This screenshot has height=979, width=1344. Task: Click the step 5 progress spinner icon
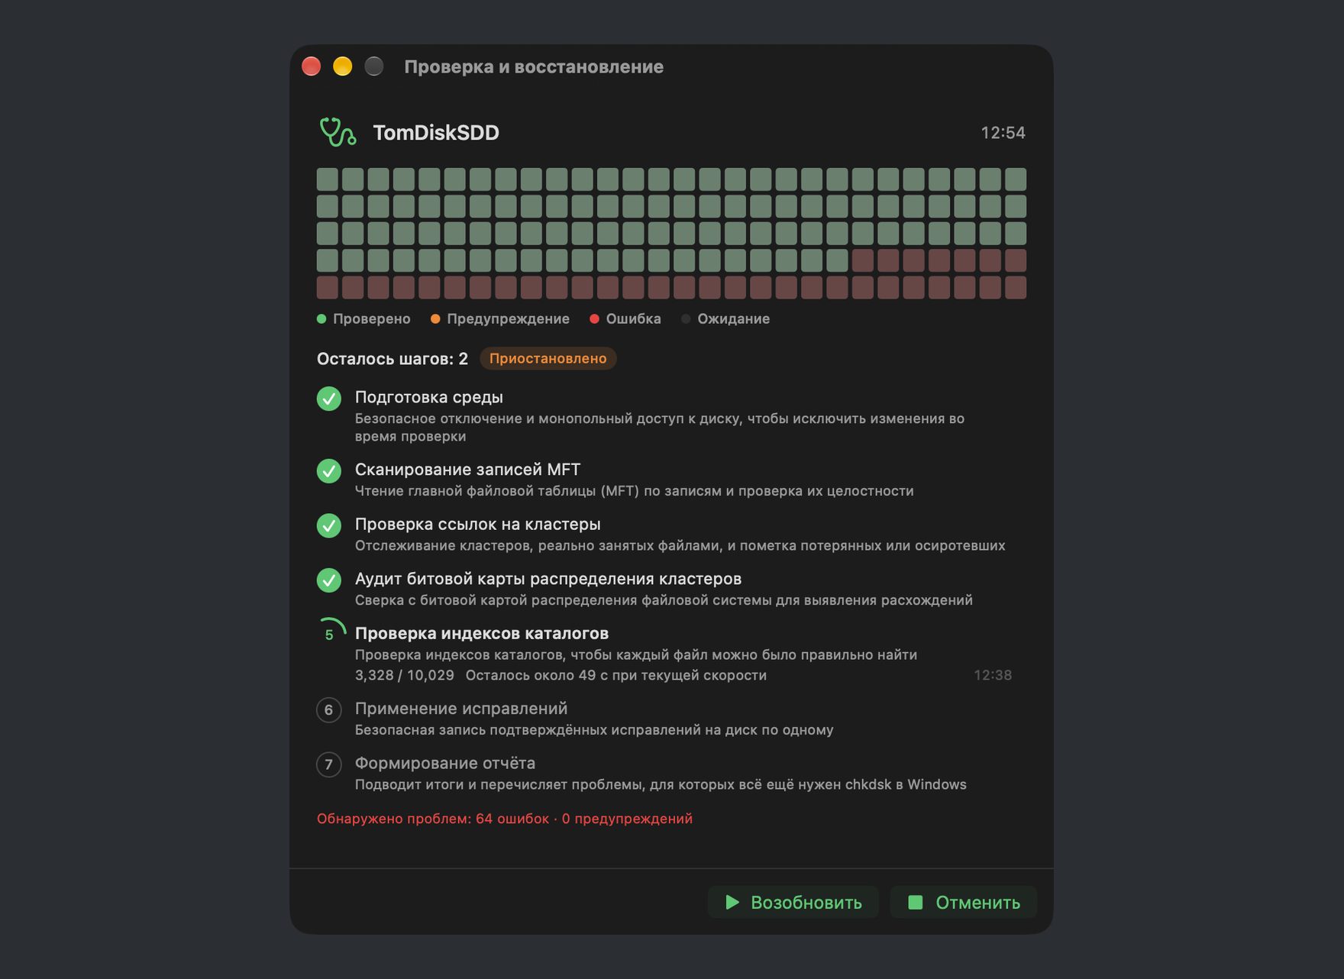click(331, 632)
